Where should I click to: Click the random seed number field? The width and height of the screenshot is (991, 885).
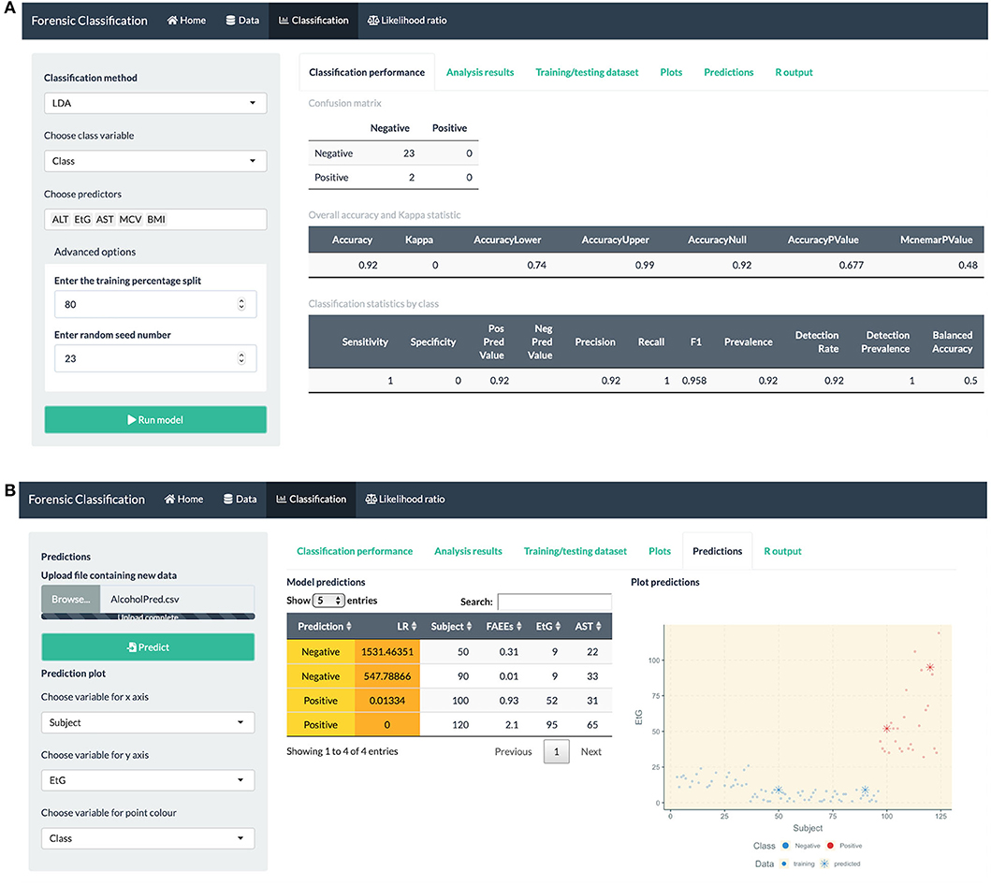[155, 358]
